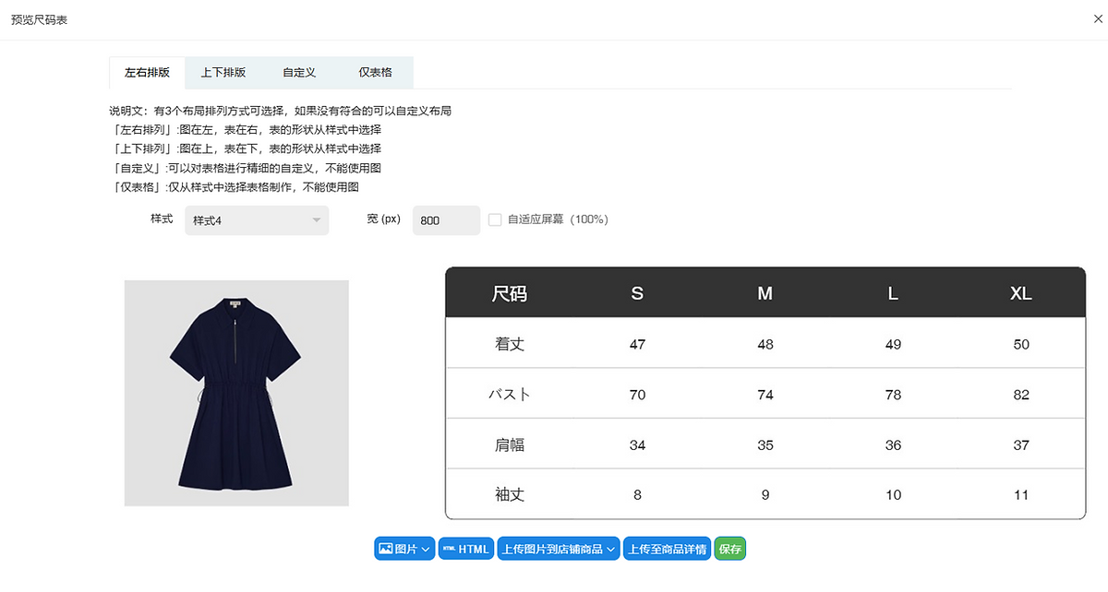Image resolution: width=1108 pixels, height=592 pixels.
Task: Open the 自定义 tab
Action: coord(299,72)
